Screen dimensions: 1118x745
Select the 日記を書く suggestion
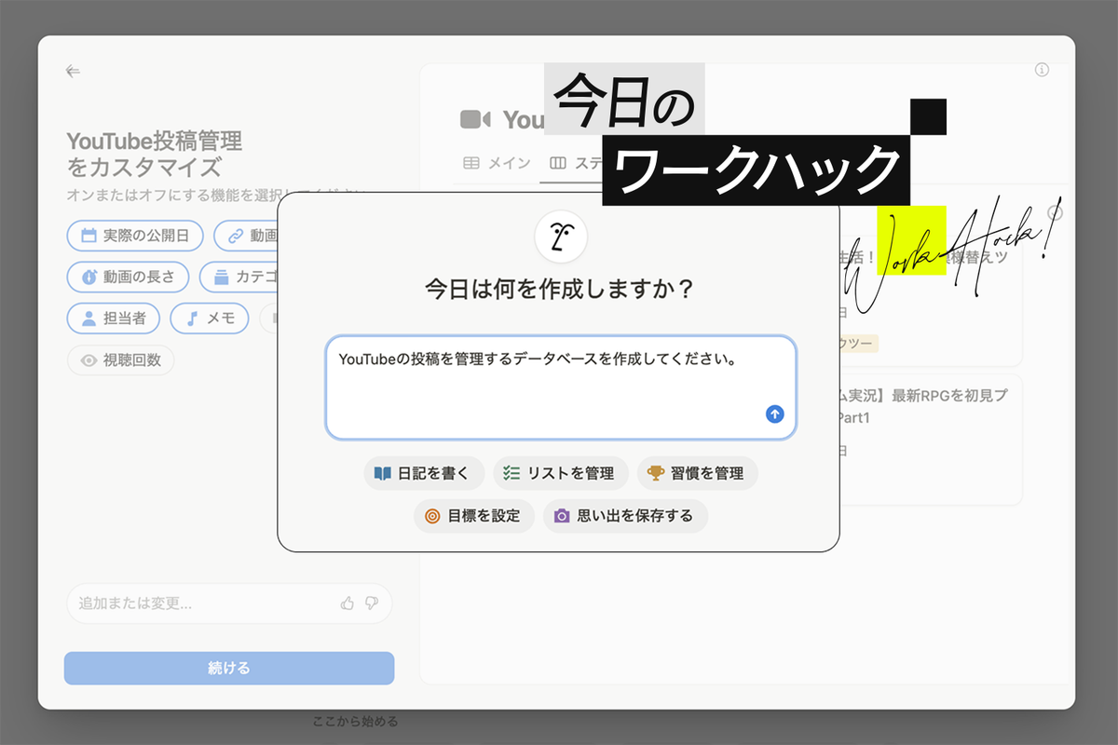click(424, 473)
